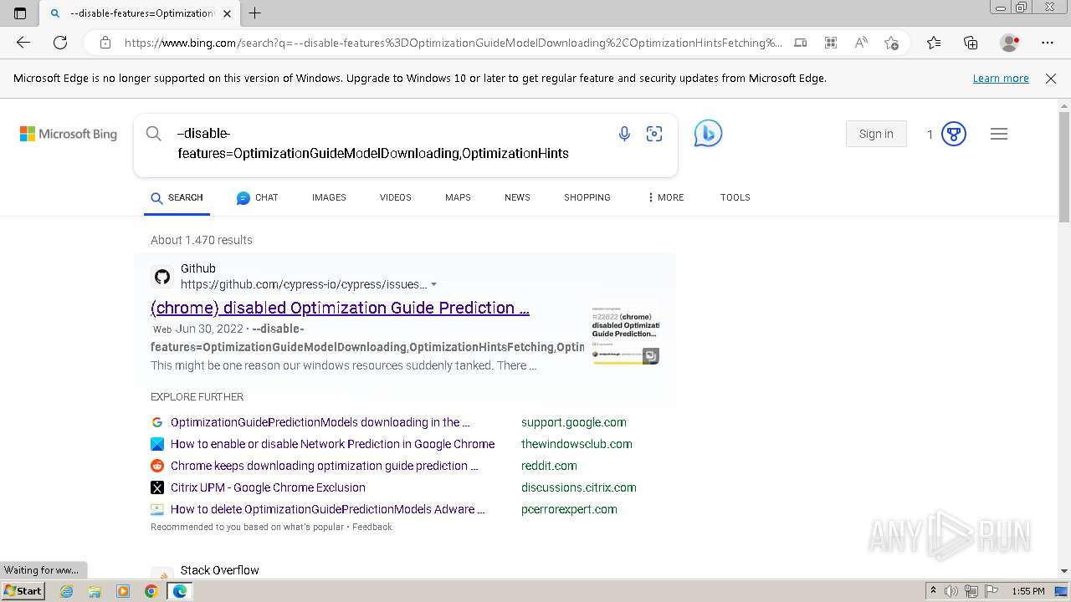Viewport: 1071px width, 602px height.
Task: Open the Bing hamburger settings menu
Action: pyautogui.click(x=999, y=134)
